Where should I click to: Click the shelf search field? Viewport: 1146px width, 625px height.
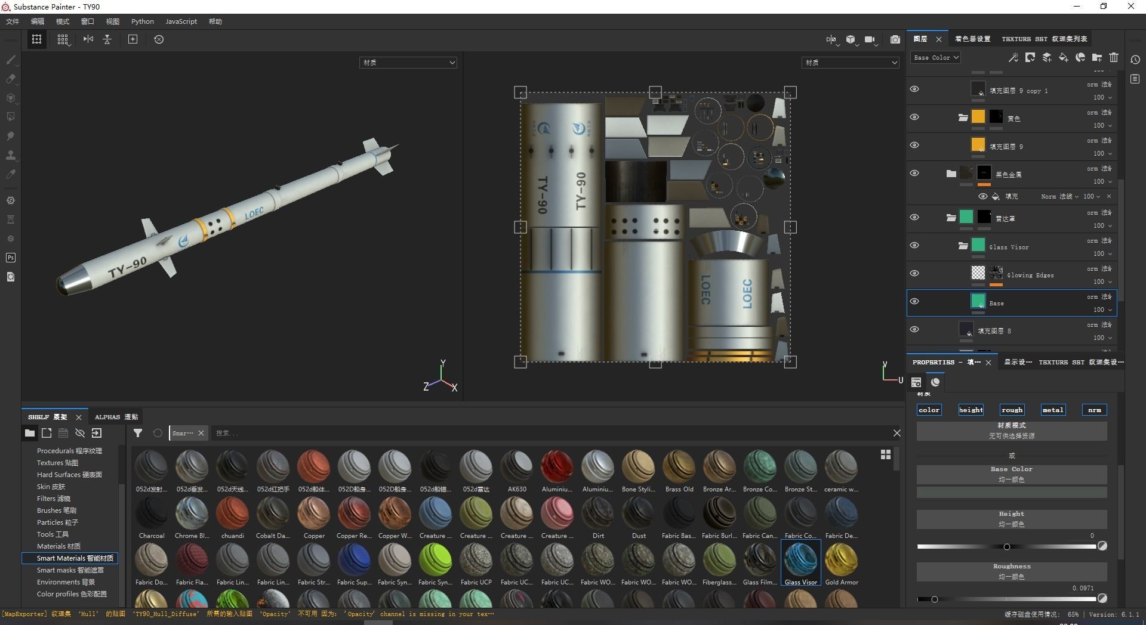(549, 433)
